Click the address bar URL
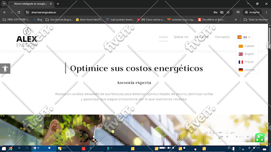The image size is (271, 152). click(x=43, y=12)
